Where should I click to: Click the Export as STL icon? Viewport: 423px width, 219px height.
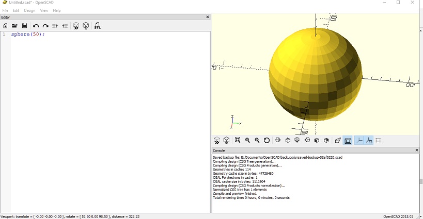98,26
